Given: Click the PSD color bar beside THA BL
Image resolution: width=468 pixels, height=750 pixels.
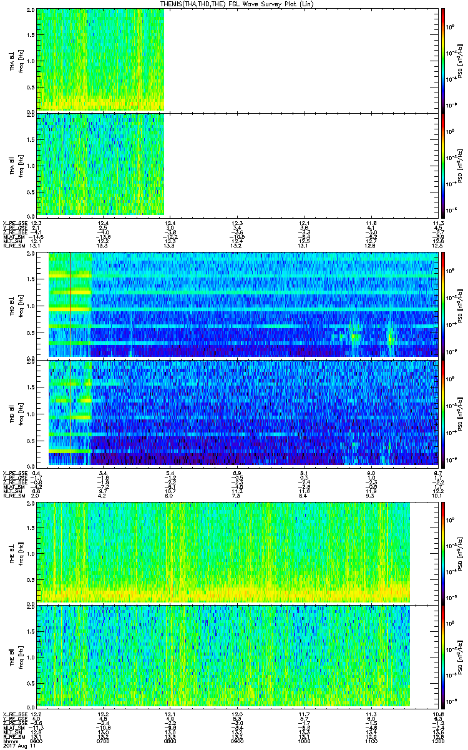Looking at the screenshot, I should [443, 60].
